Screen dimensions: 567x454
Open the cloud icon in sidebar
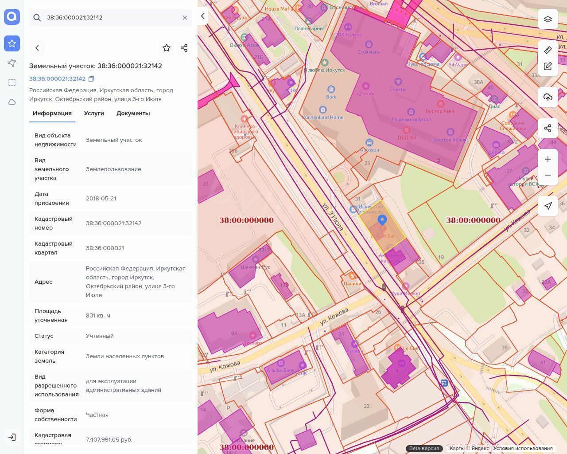click(x=12, y=102)
